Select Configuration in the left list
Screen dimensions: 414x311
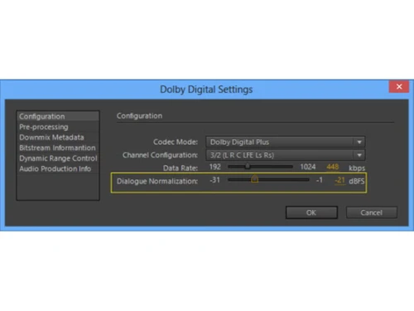pyautogui.click(x=58, y=116)
